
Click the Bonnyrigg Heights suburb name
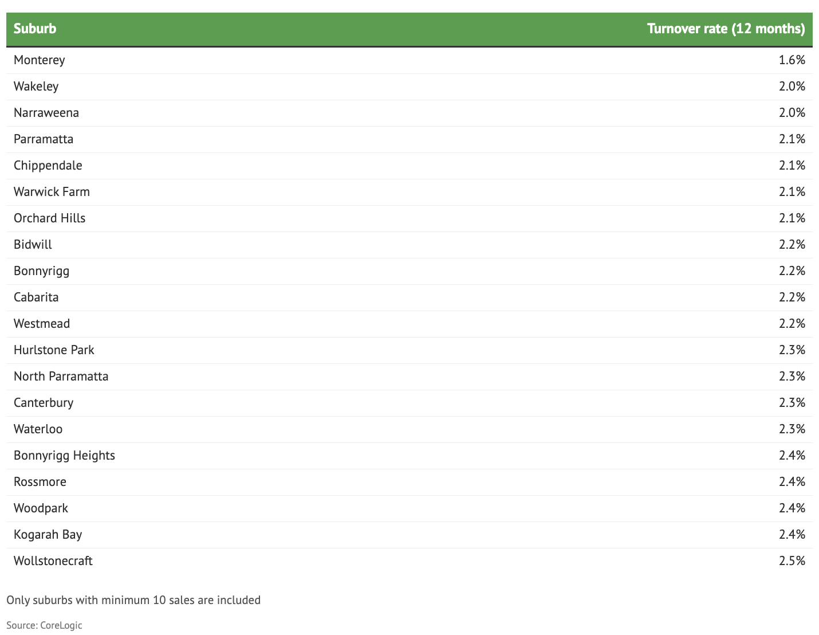coord(64,456)
